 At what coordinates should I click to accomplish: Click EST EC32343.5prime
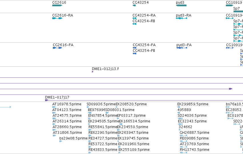click(192, 121)
